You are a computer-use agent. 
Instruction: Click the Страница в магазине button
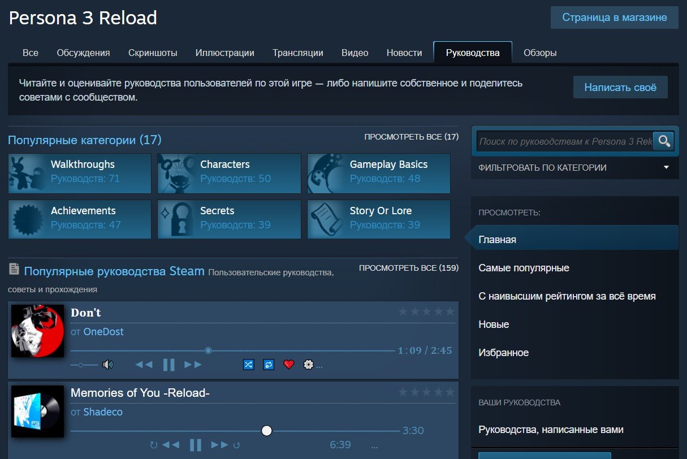click(614, 18)
